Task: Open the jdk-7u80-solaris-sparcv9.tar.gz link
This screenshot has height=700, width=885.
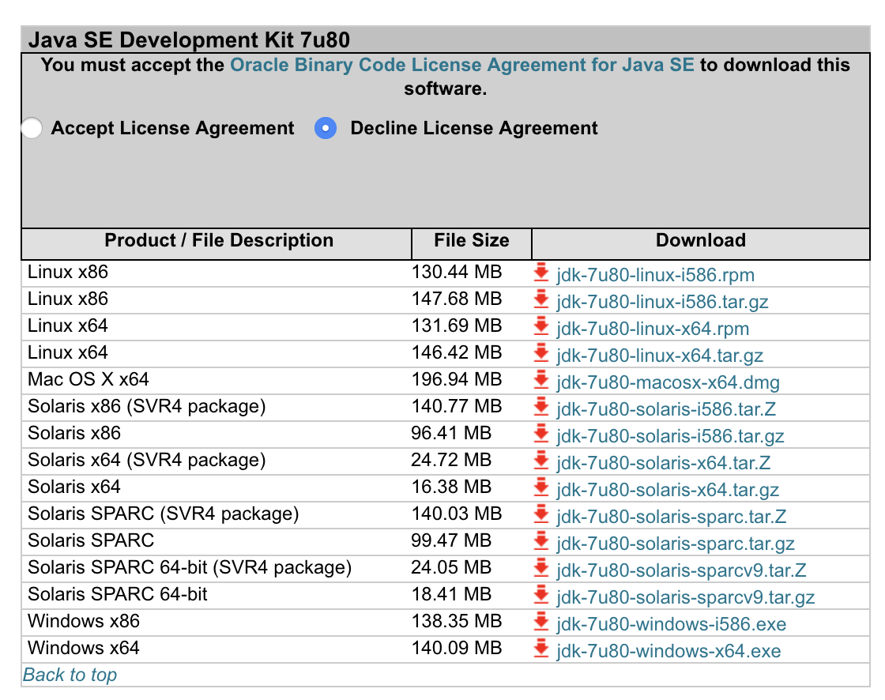Action: tap(686, 597)
